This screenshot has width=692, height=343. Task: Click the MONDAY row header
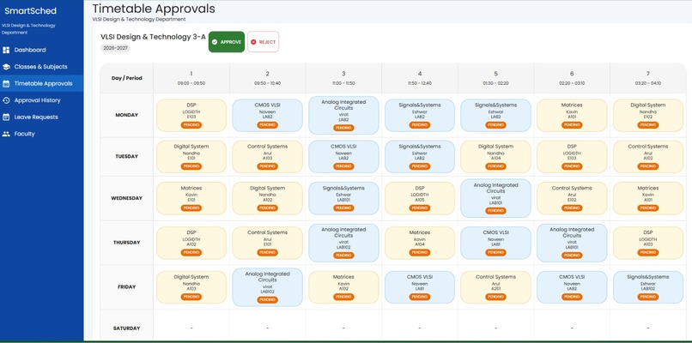(x=127, y=115)
